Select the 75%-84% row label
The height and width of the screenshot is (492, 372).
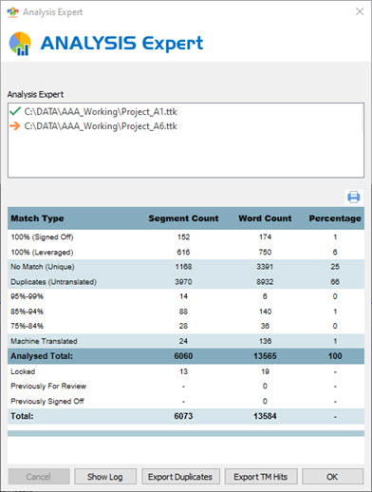point(27,326)
